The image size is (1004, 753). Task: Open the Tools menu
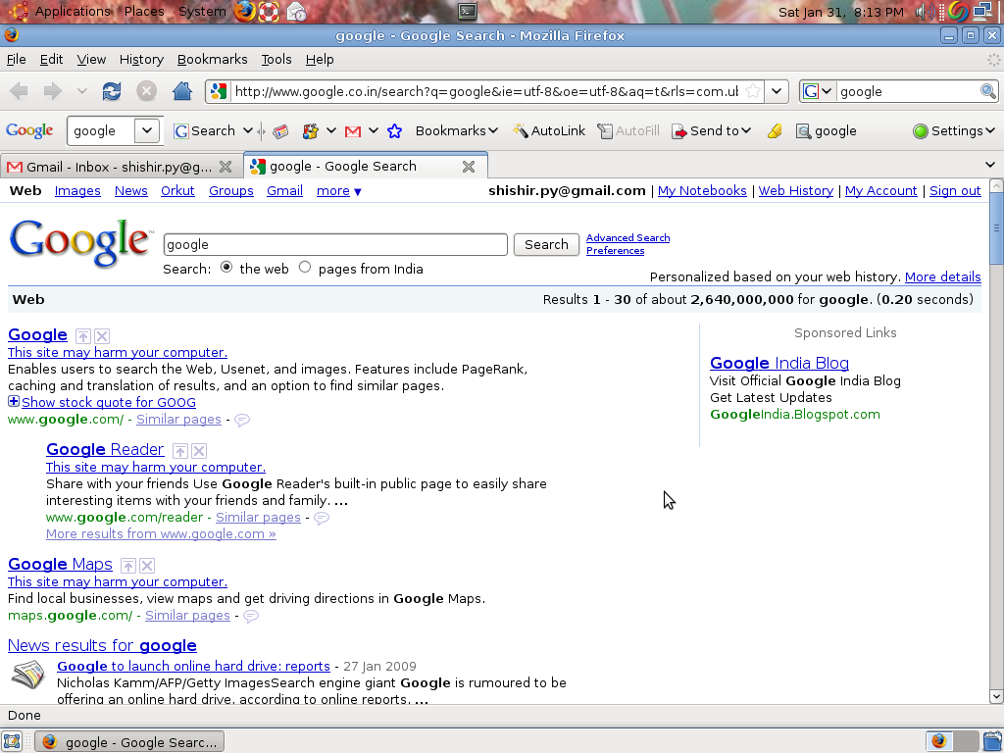tap(276, 60)
